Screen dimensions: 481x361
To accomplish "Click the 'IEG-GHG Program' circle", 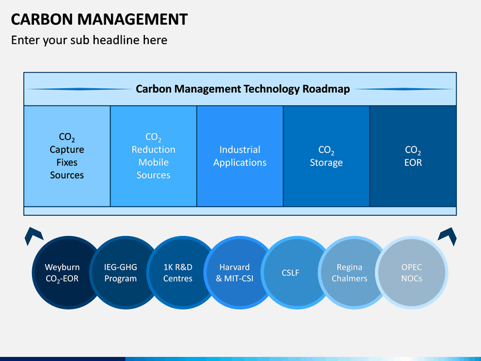I will (x=120, y=273).
